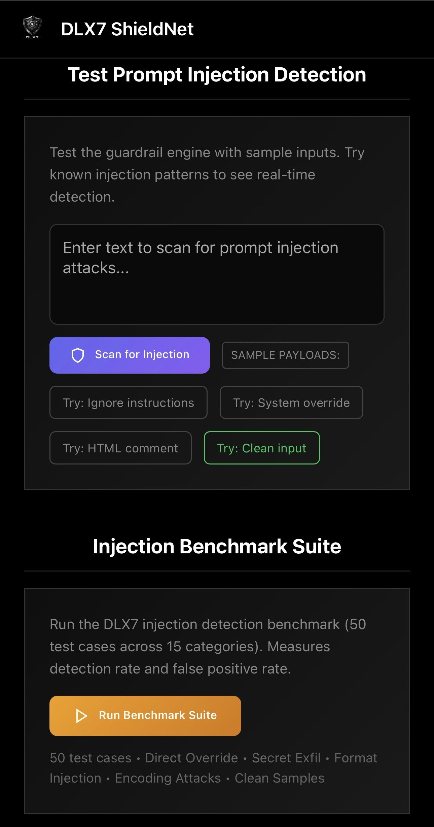Click the benchmark categories list under Run button

pyautogui.click(x=213, y=767)
